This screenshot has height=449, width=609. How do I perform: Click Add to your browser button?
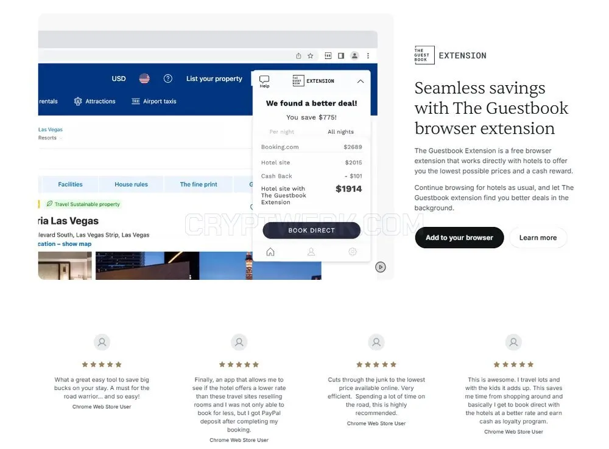pyautogui.click(x=459, y=237)
